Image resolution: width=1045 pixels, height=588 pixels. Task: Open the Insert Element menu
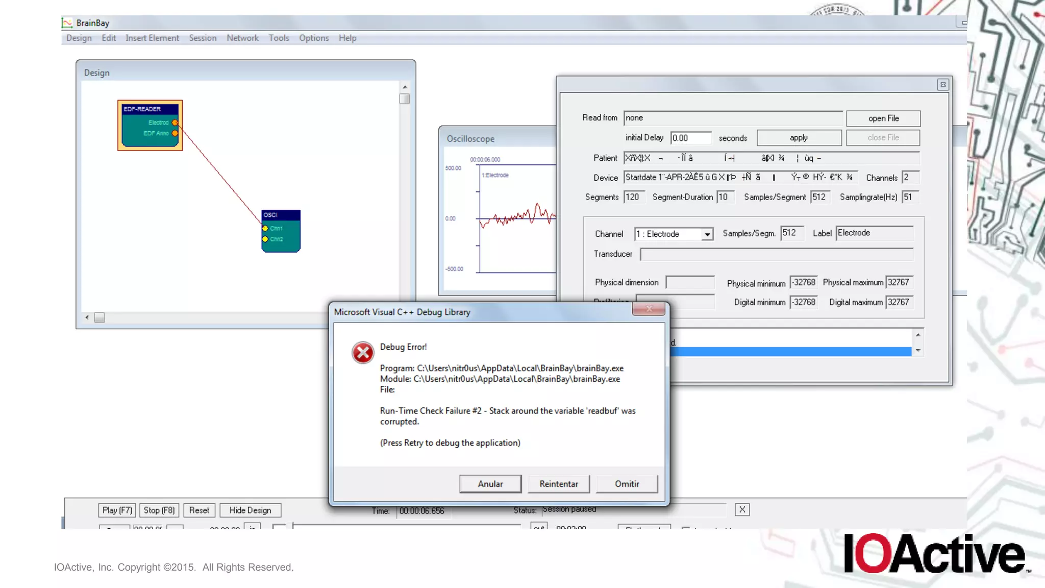152,38
